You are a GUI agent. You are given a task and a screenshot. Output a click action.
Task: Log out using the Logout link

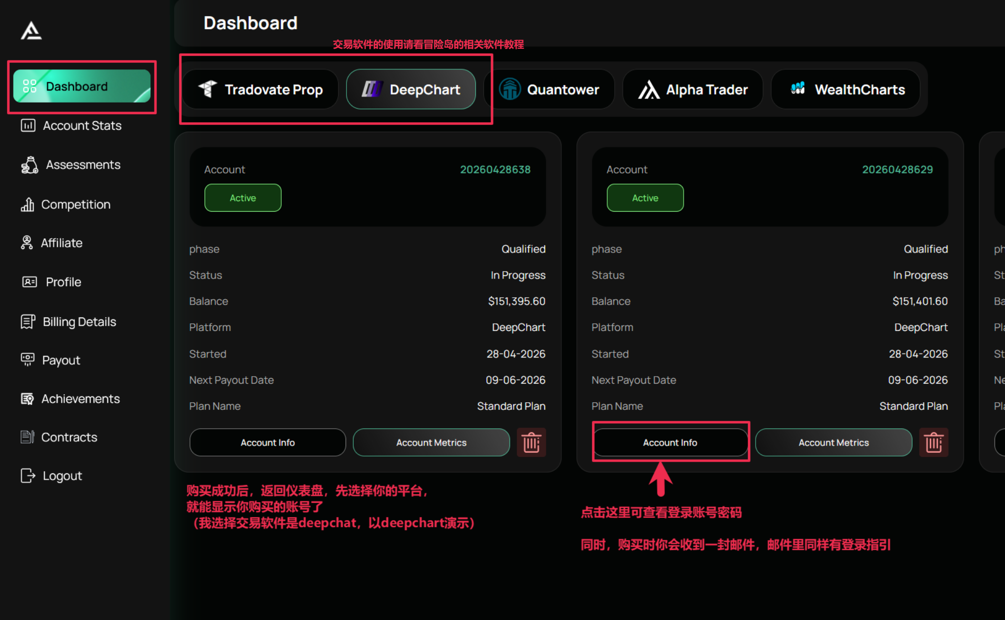51,476
